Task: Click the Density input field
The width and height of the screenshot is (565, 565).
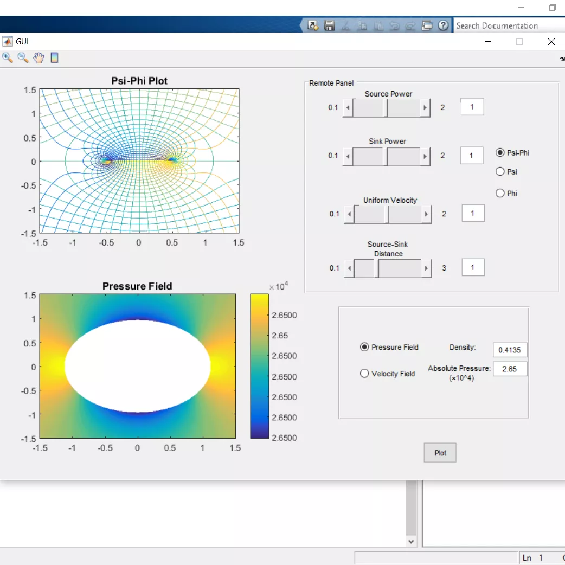Action: (x=510, y=350)
